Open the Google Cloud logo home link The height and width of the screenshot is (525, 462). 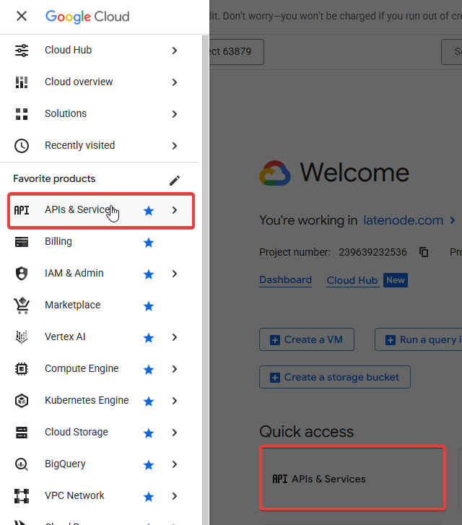click(87, 17)
